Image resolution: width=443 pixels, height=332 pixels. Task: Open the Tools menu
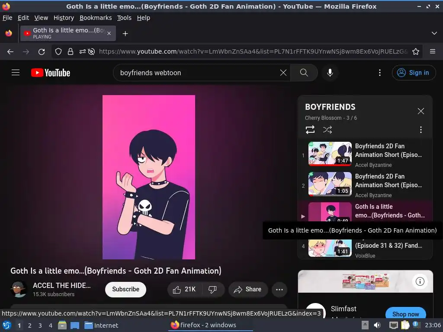point(124,18)
